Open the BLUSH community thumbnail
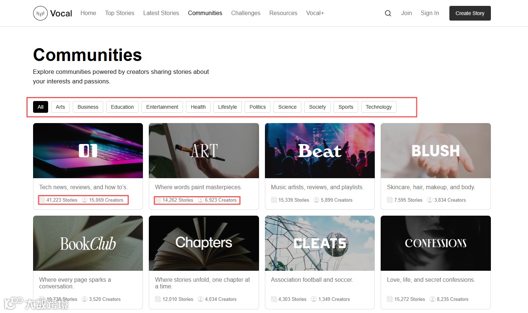Screen dimensions: 528x313 coord(436,151)
